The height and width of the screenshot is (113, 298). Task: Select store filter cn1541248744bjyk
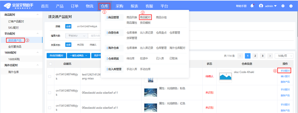[x=87, y=26]
